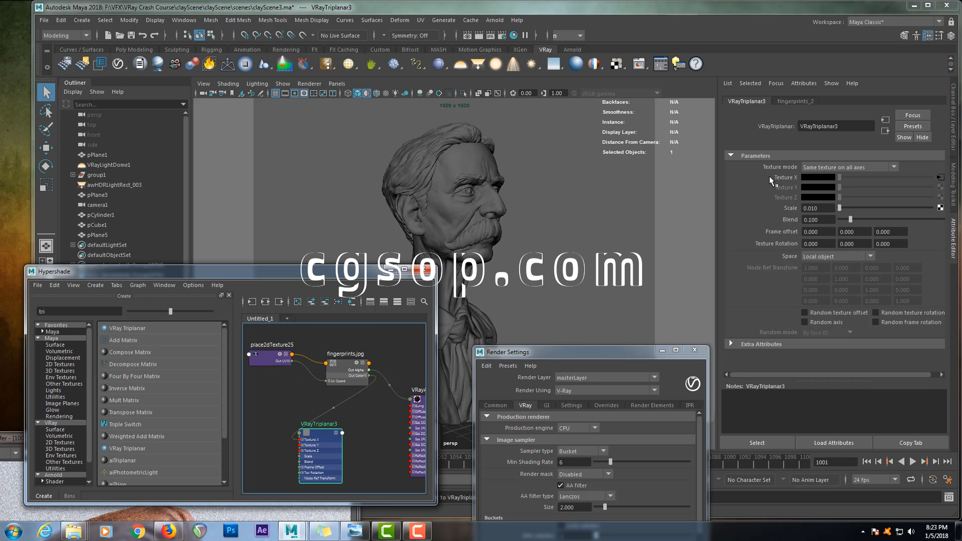Click the Load Attributes button
This screenshot has height=541, width=962.
tap(833, 443)
